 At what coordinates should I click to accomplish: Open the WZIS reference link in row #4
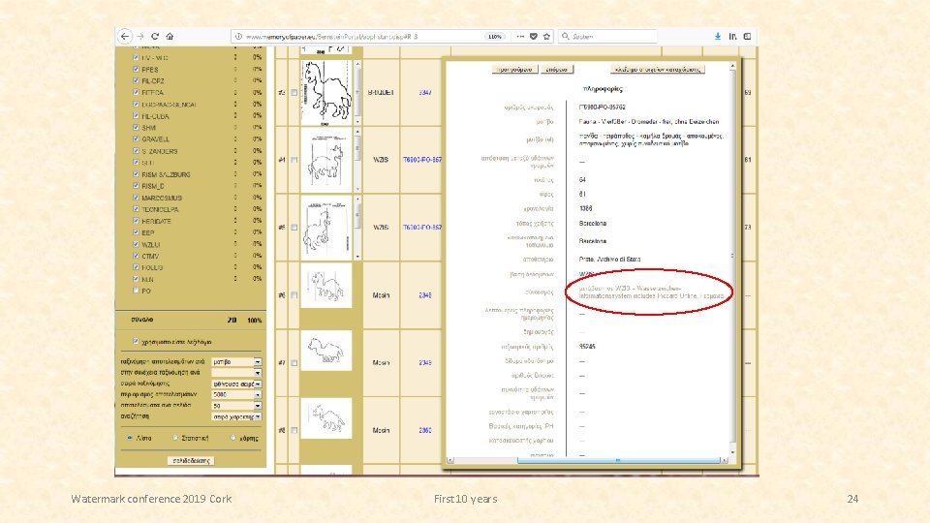pyautogui.click(x=422, y=160)
